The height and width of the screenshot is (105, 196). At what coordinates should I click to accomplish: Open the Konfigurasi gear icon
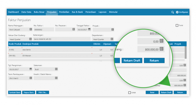tap(177, 12)
